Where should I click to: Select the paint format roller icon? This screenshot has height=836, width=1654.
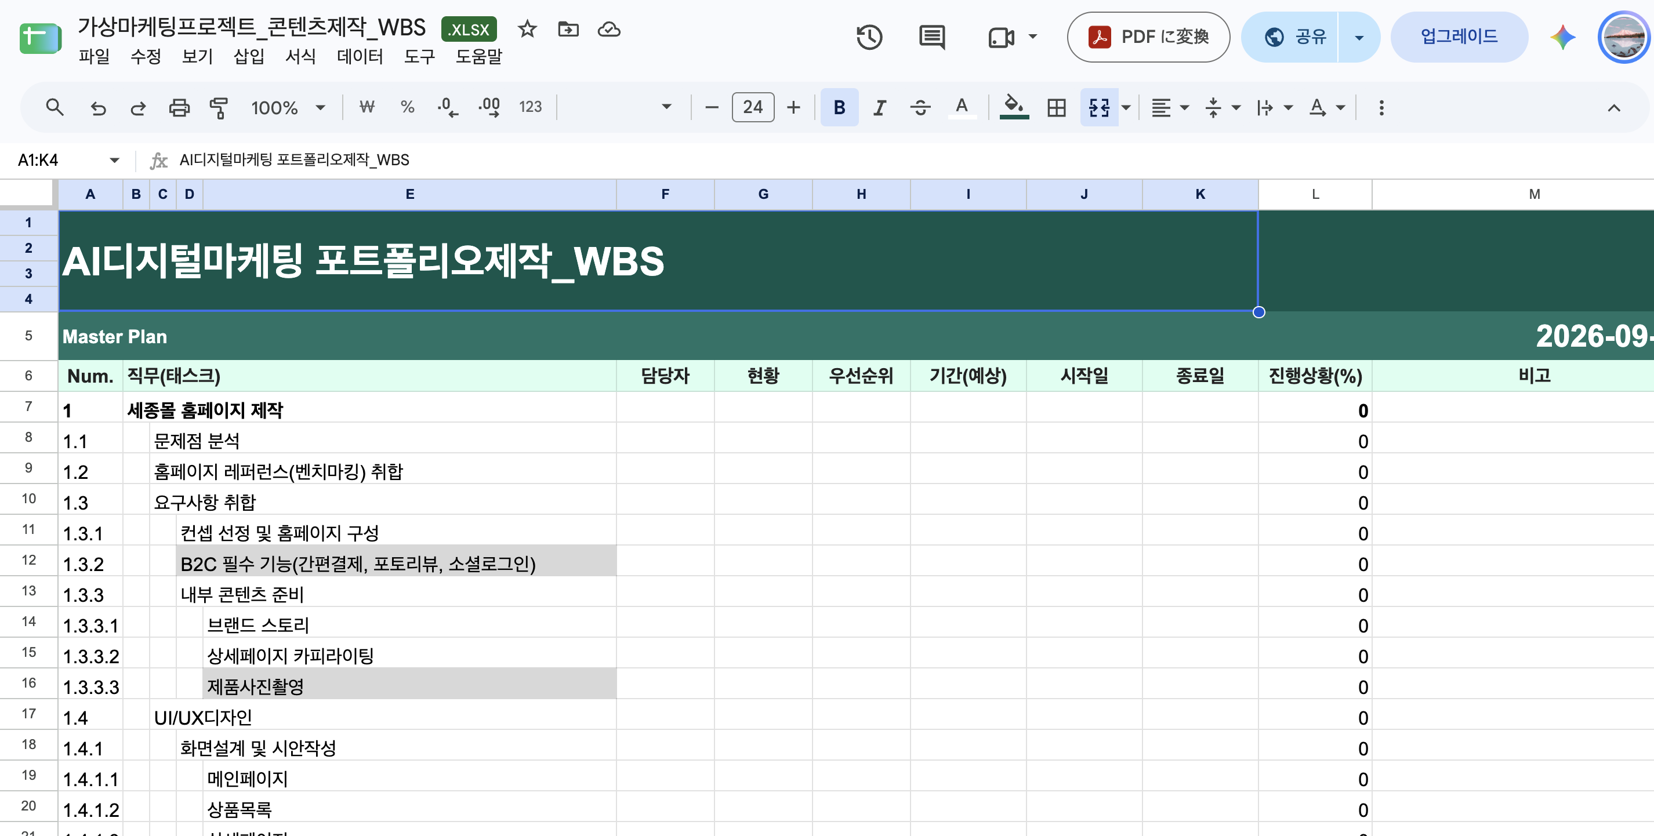point(219,107)
